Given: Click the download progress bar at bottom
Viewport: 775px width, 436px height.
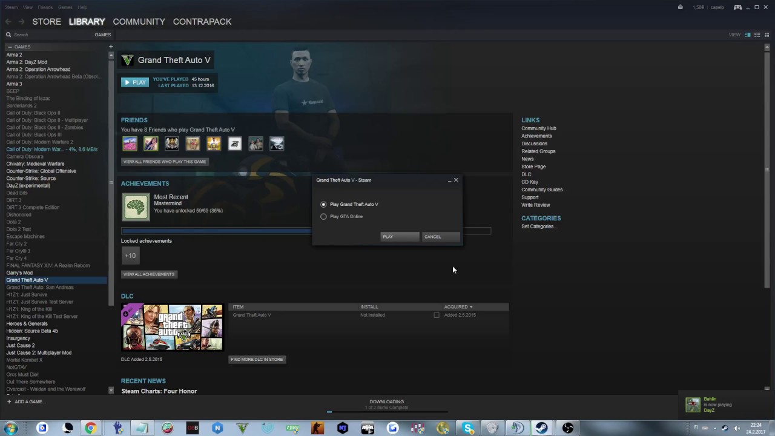Looking at the screenshot, I should click(387, 412).
